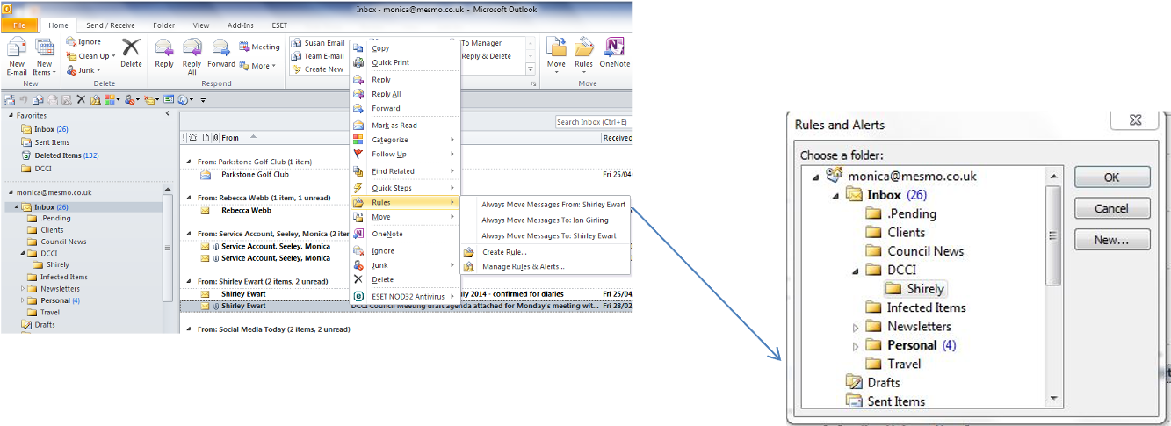Open Manage Rules & Alerts...

(x=546, y=266)
